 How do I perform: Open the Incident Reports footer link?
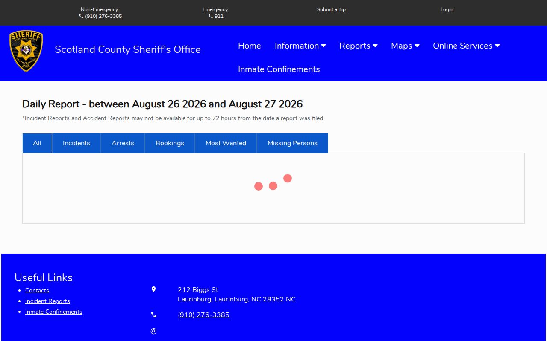point(47,301)
